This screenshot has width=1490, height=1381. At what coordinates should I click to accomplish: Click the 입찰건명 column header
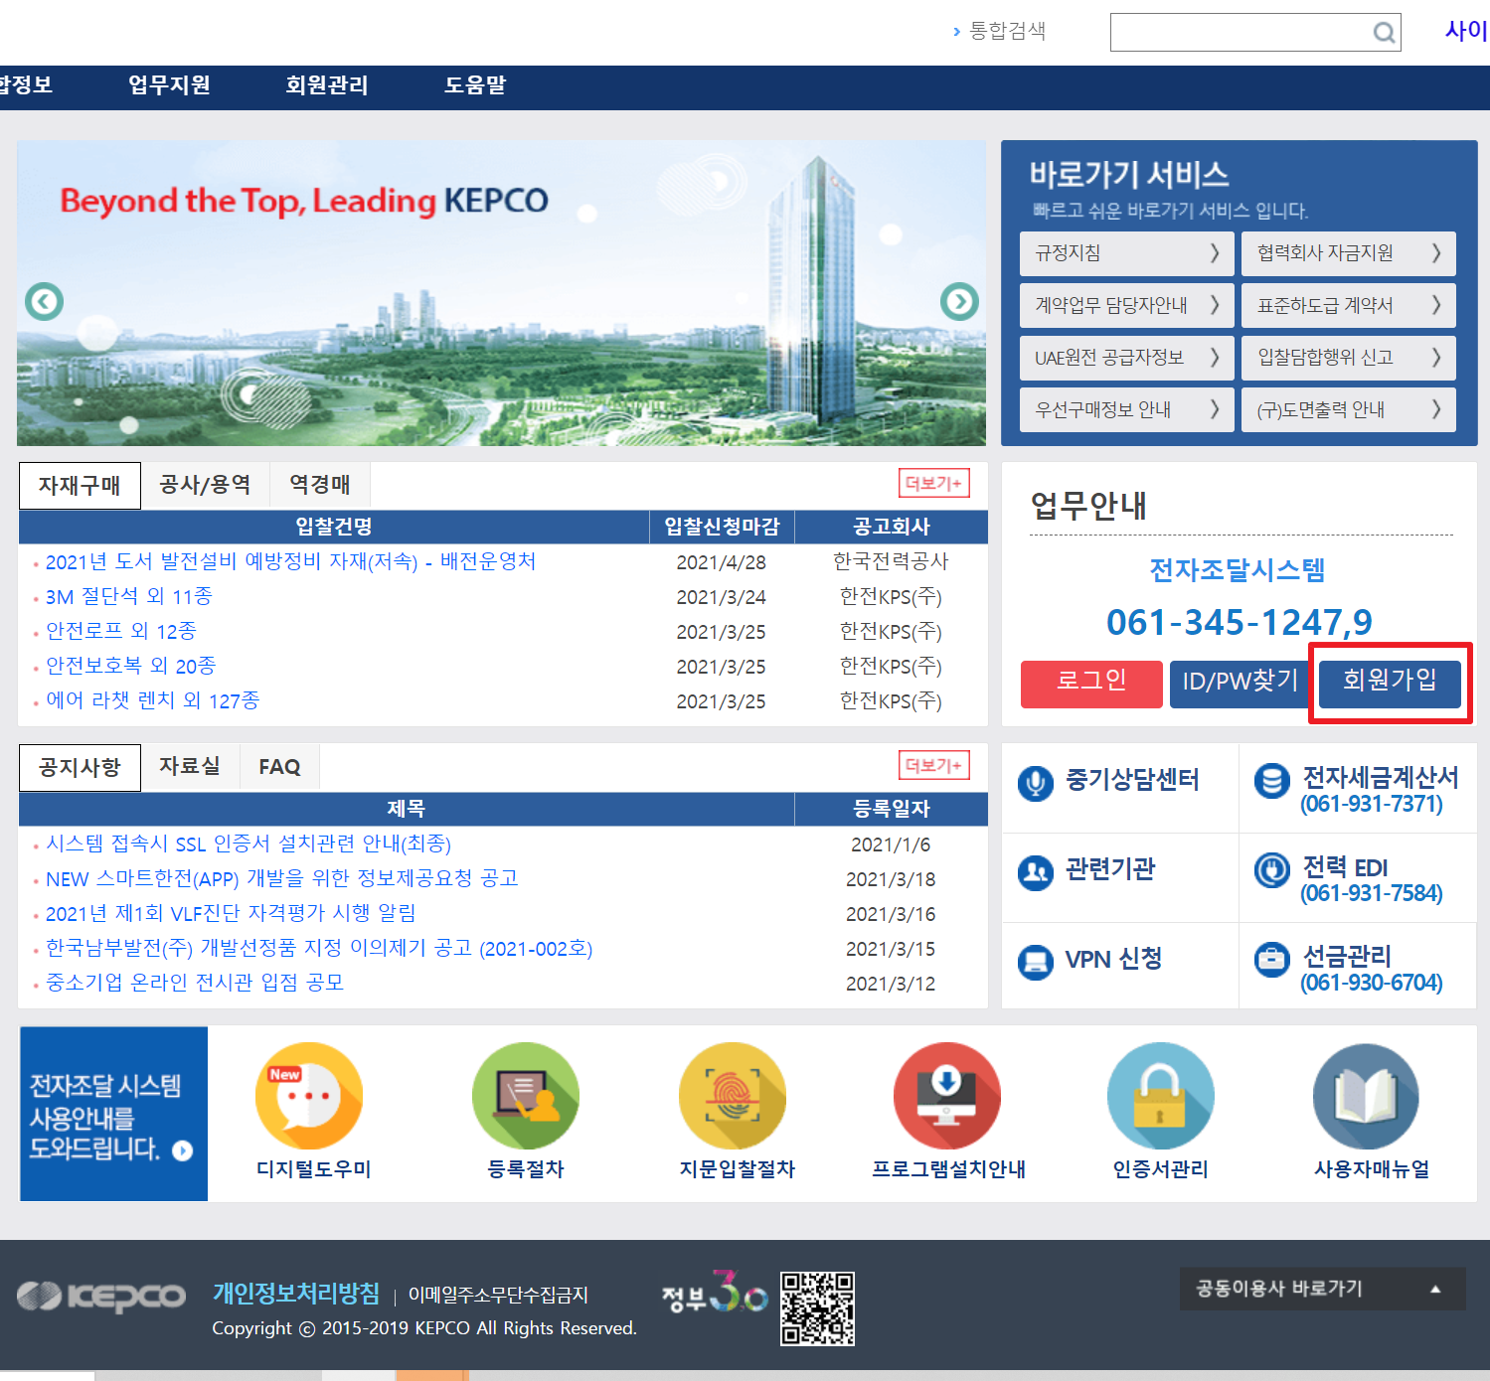point(334,527)
